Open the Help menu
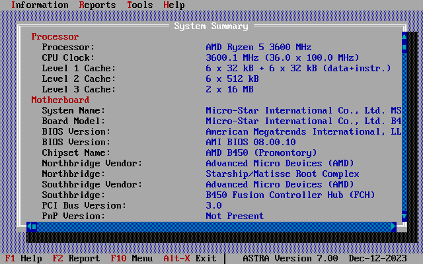The image size is (423, 264). 174,5
